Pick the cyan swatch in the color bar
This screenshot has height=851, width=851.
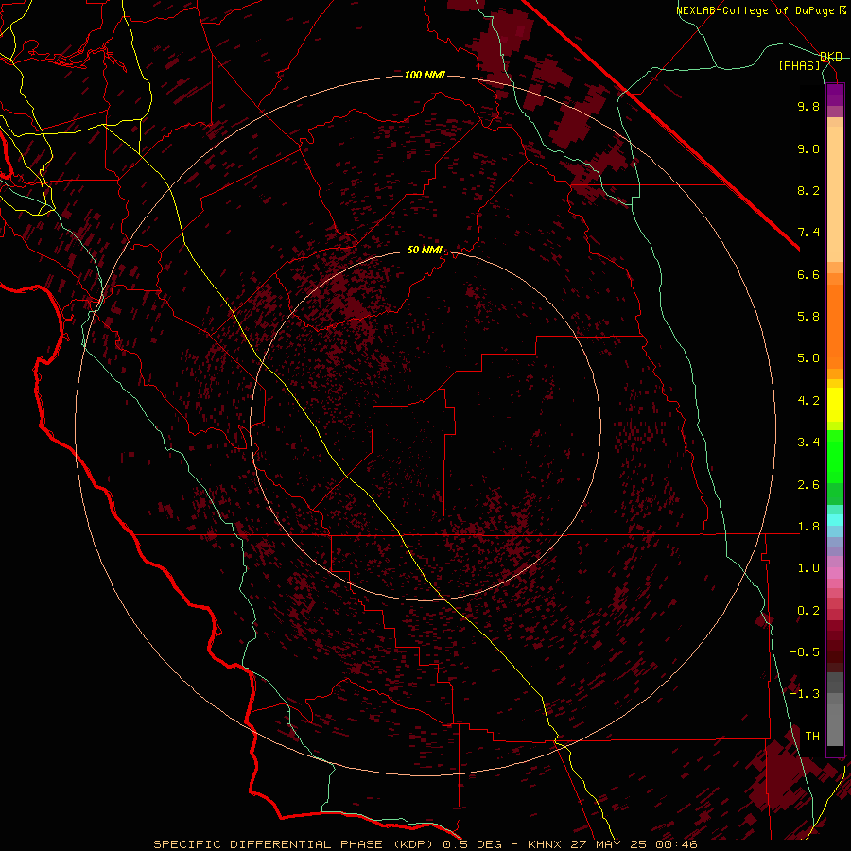pyautogui.click(x=835, y=520)
